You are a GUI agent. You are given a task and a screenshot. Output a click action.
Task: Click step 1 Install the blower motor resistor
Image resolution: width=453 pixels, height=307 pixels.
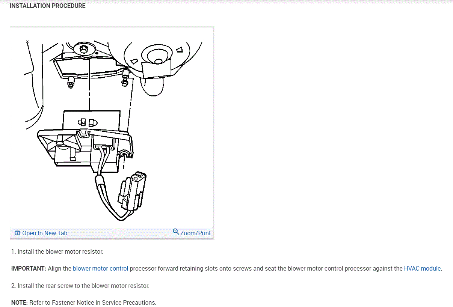click(57, 251)
